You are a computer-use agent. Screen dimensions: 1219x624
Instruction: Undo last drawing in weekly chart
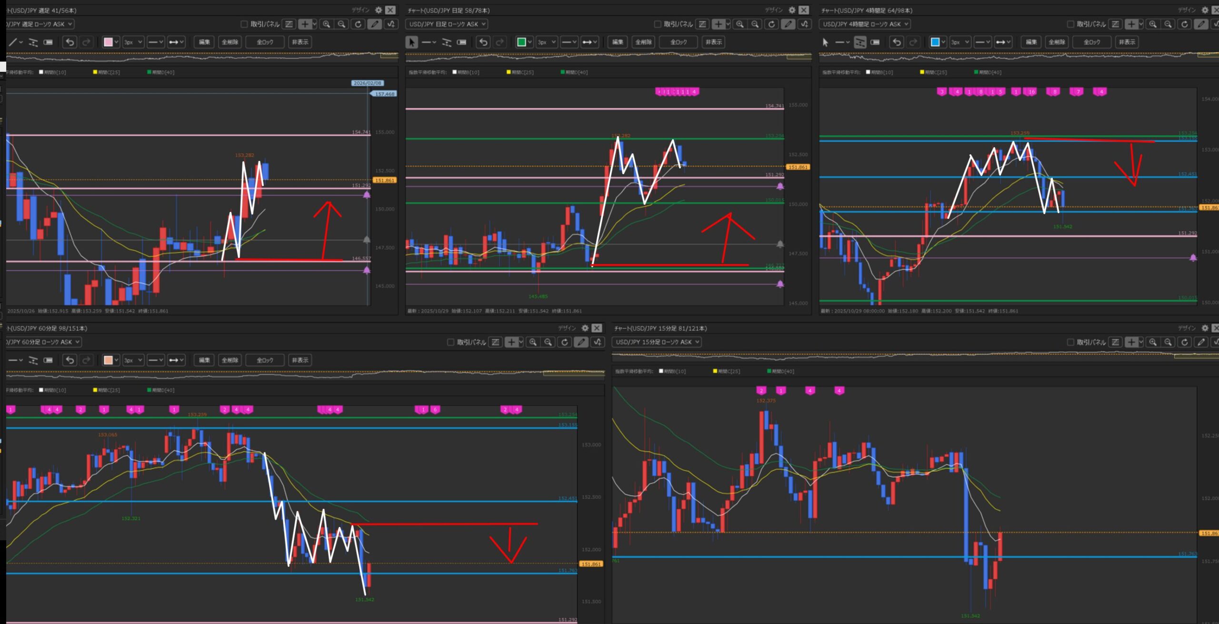click(x=70, y=42)
